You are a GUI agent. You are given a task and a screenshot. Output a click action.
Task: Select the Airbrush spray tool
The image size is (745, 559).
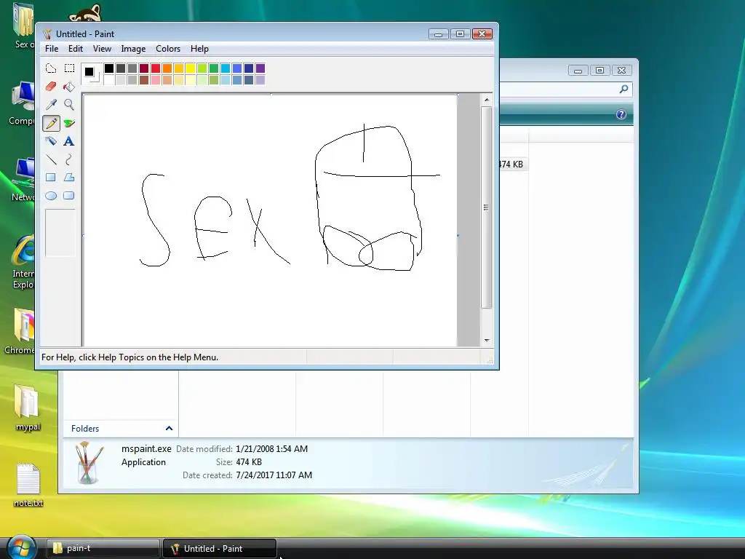51,141
